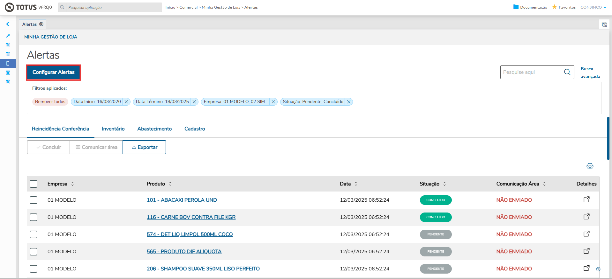Remove the Data Início filter chip
This screenshot has height=279, width=612.
point(126,102)
